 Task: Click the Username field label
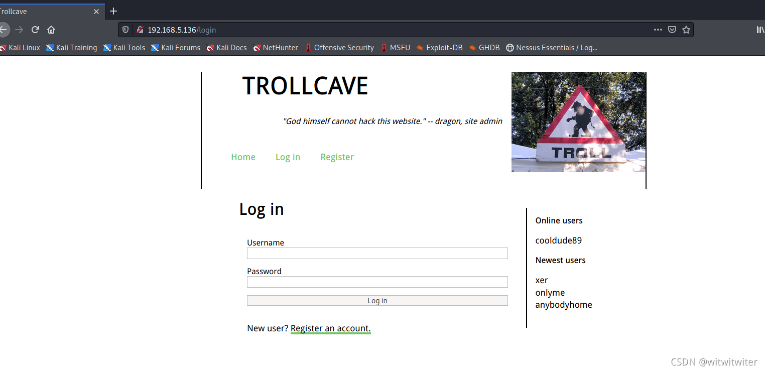(x=266, y=242)
